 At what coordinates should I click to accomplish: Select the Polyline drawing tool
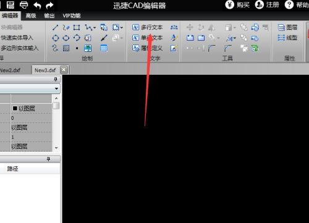[88, 27]
